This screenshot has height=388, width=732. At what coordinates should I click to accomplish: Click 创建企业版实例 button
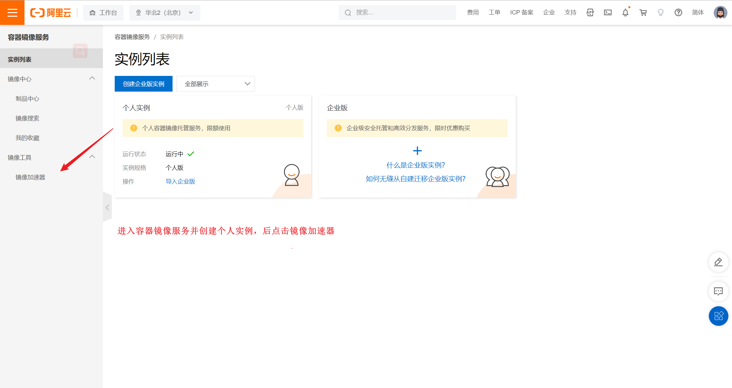coord(143,84)
